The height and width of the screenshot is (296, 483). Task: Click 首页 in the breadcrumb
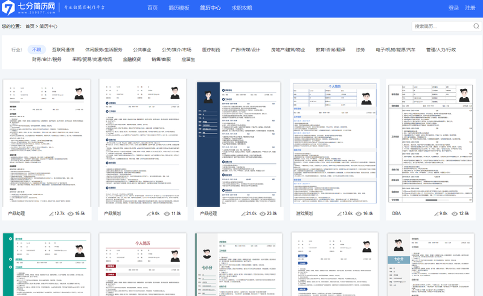click(30, 26)
